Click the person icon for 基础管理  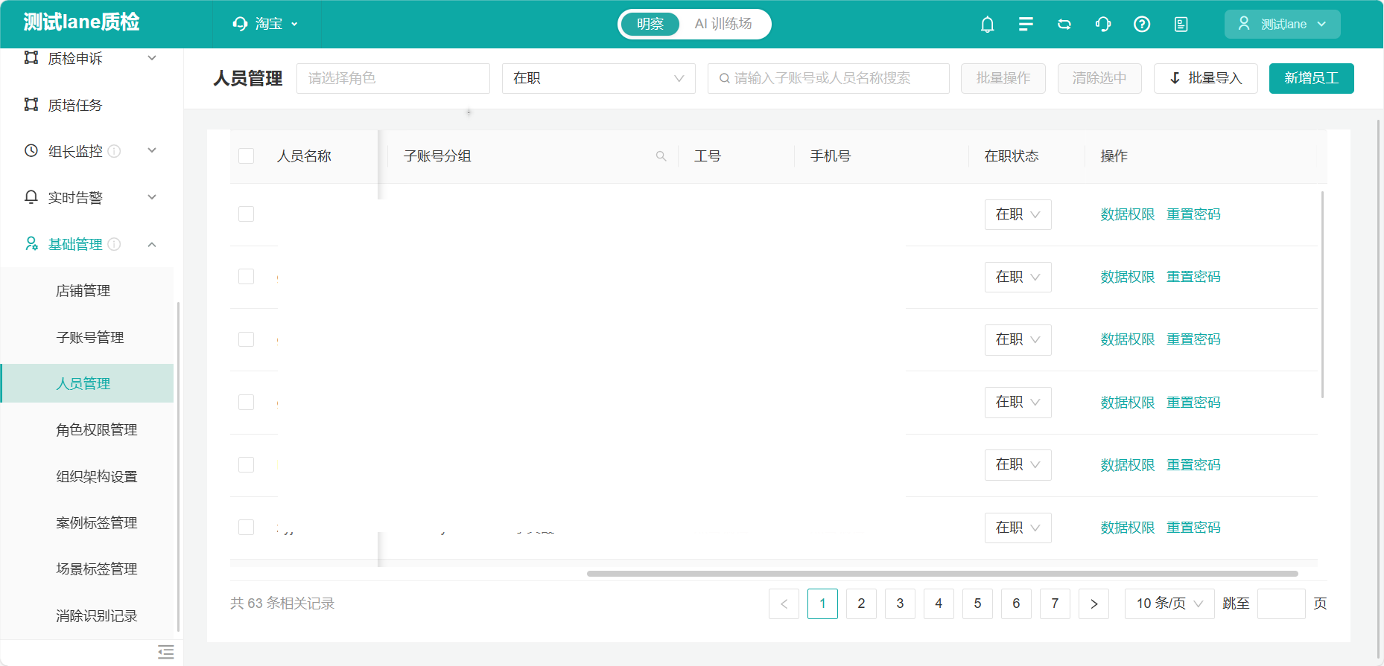pos(31,244)
